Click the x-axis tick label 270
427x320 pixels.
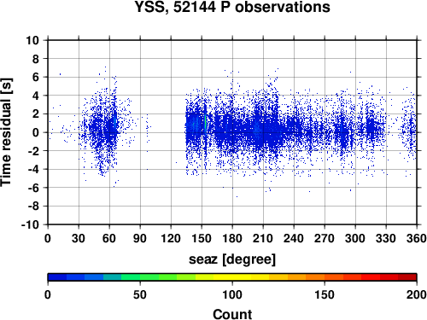coord(325,238)
